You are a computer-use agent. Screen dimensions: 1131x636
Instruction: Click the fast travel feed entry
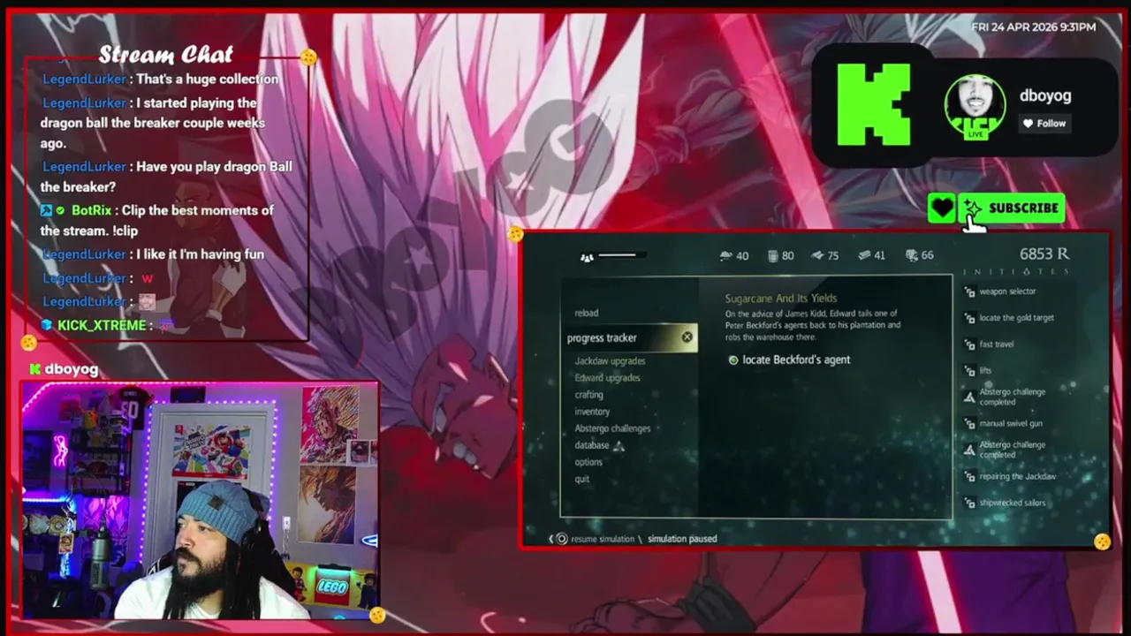pos(997,344)
